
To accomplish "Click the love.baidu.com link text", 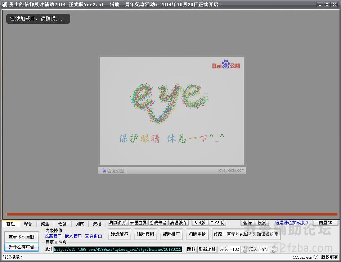I will (231, 170).
